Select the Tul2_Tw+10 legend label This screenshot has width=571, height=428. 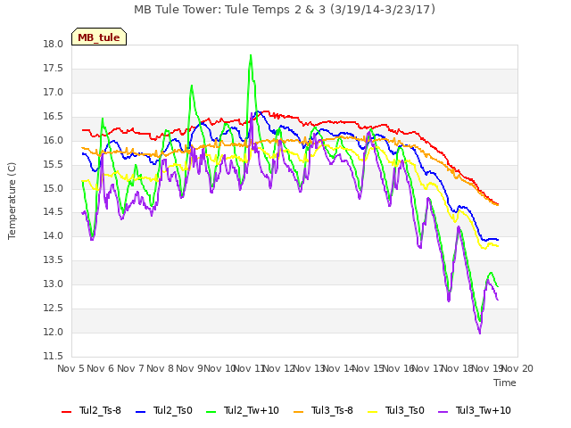[252, 410]
